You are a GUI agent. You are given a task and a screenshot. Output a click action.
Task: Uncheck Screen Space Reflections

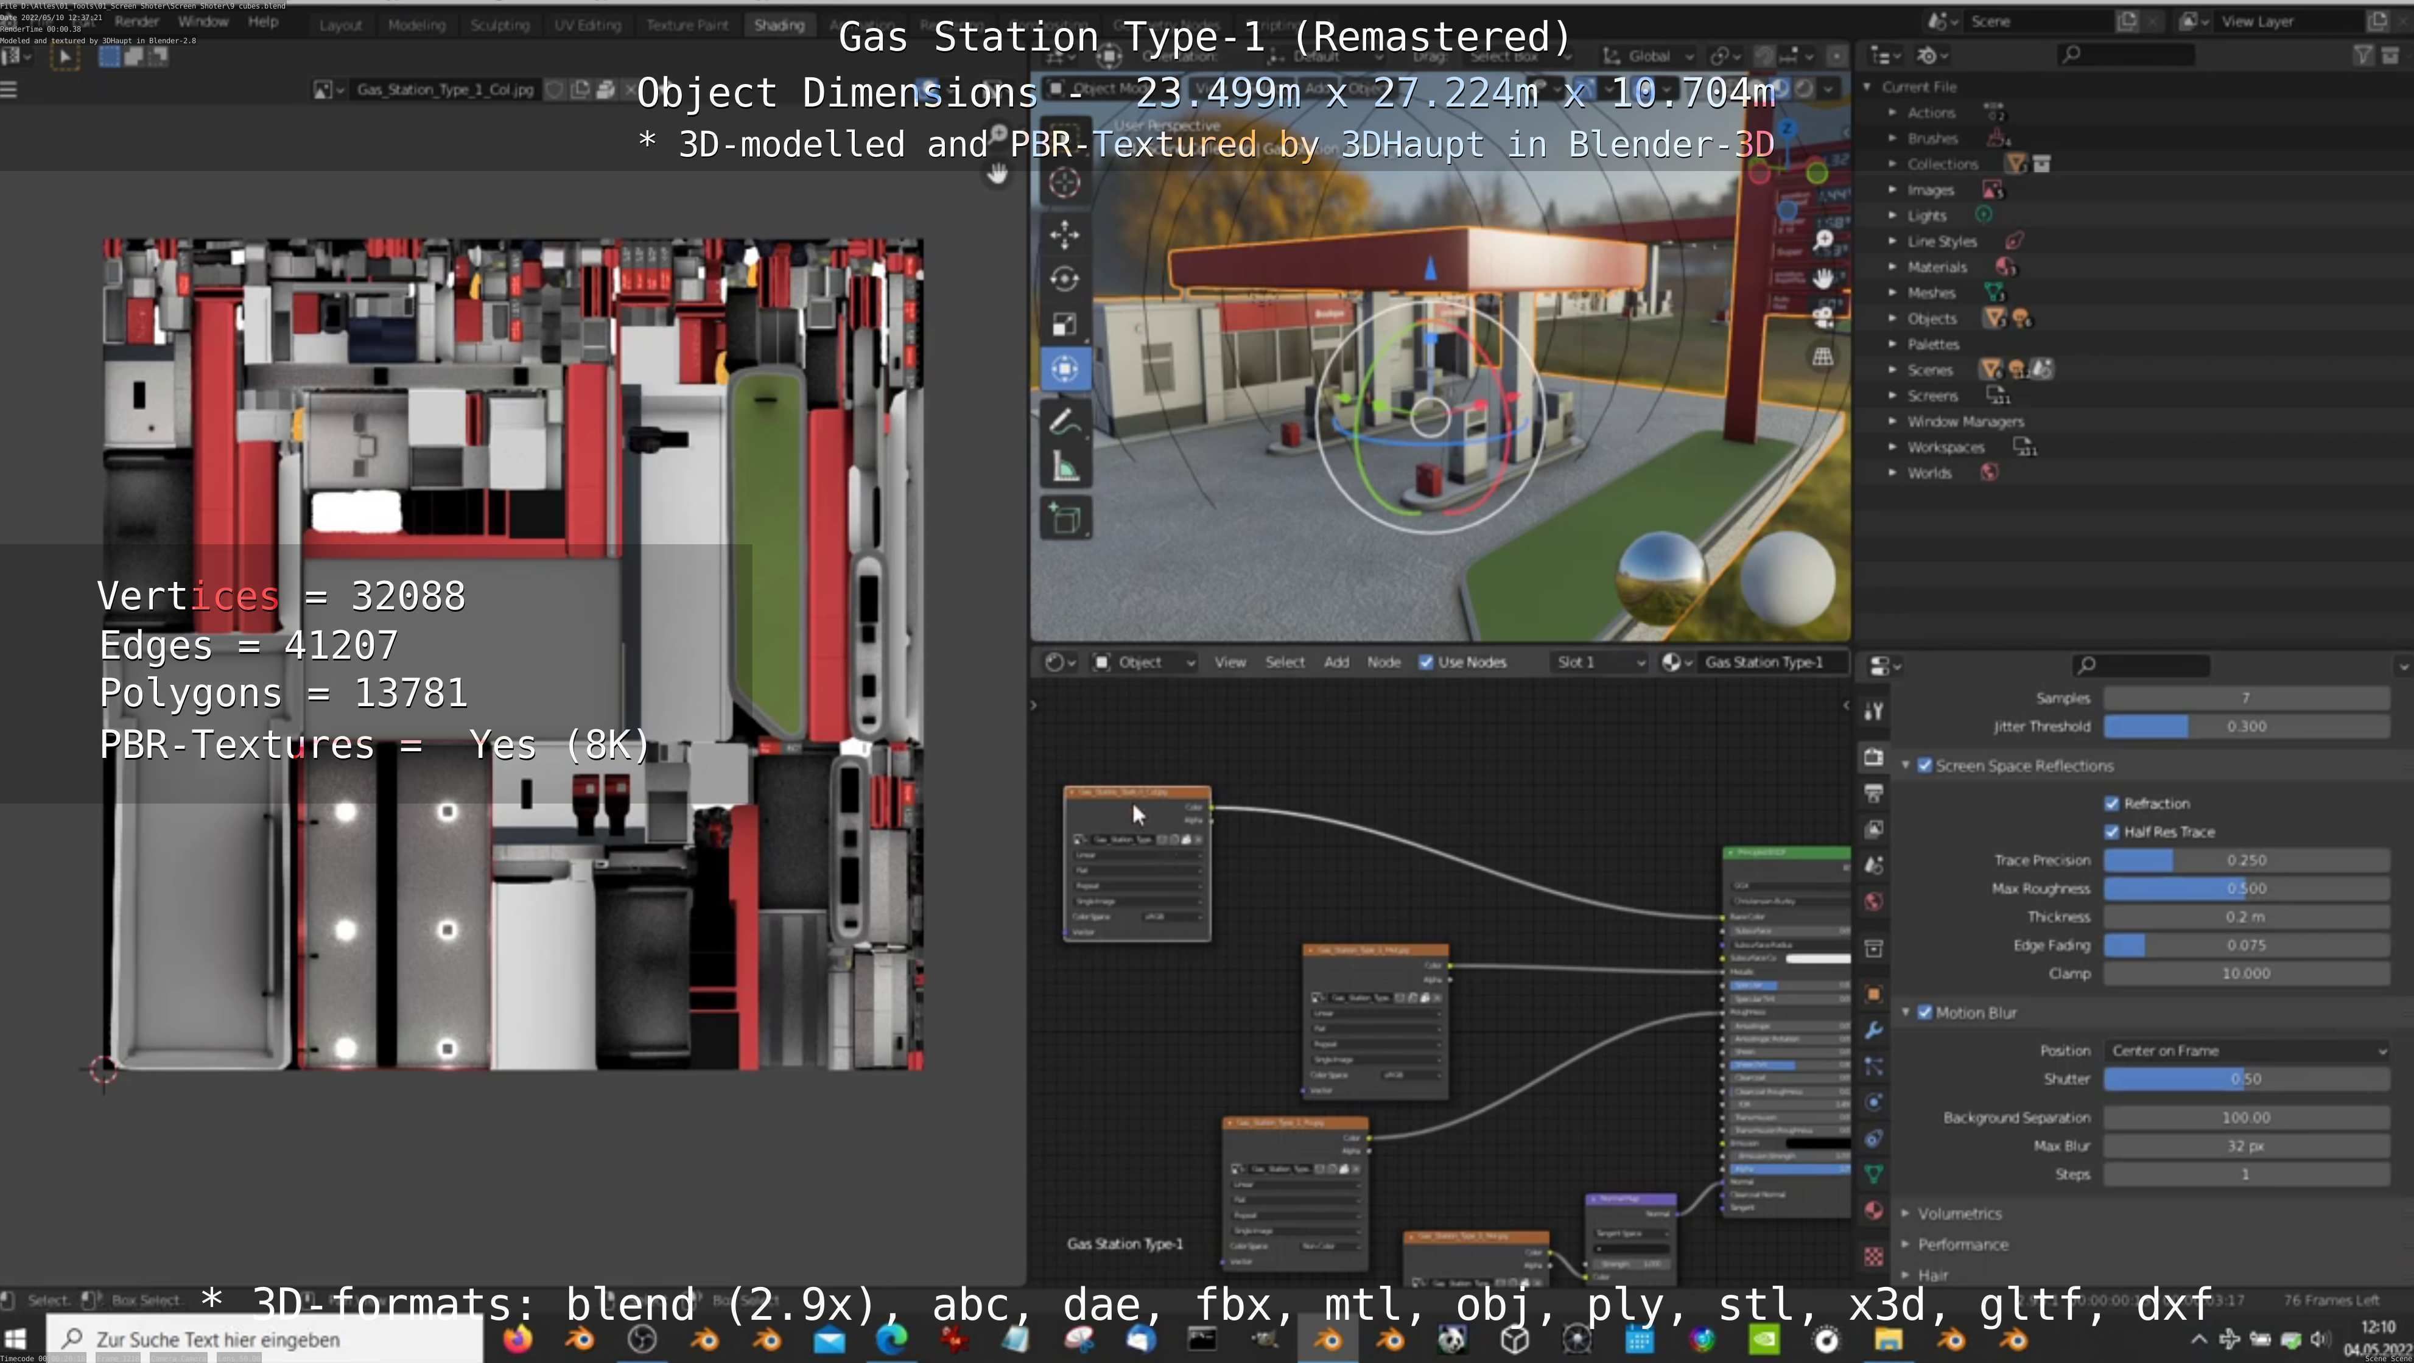[x=1925, y=765]
